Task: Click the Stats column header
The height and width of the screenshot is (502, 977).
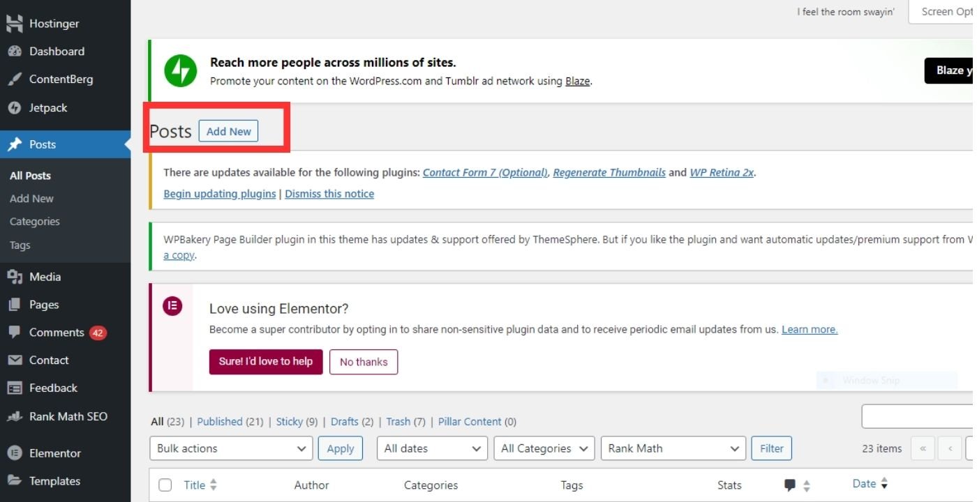Action: point(729,485)
